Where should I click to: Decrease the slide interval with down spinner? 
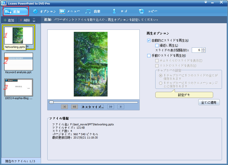(203, 51)
